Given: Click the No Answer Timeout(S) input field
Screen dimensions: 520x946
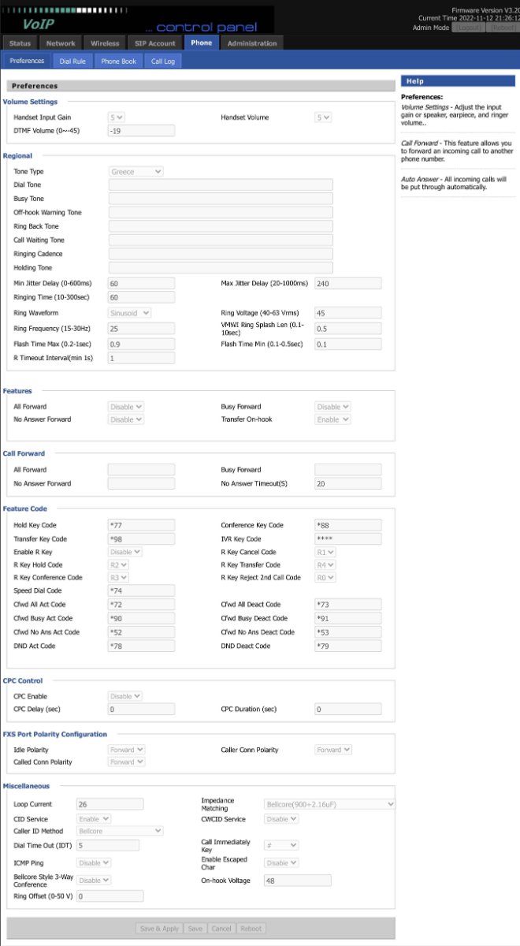Looking at the screenshot, I should point(347,484).
